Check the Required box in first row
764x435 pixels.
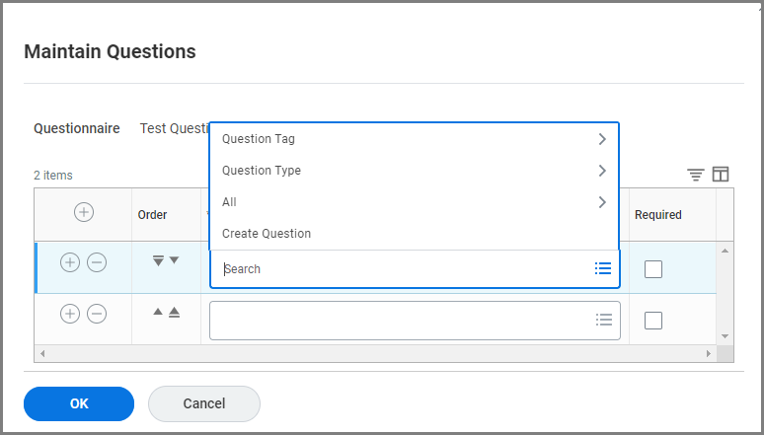(x=652, y=268)
